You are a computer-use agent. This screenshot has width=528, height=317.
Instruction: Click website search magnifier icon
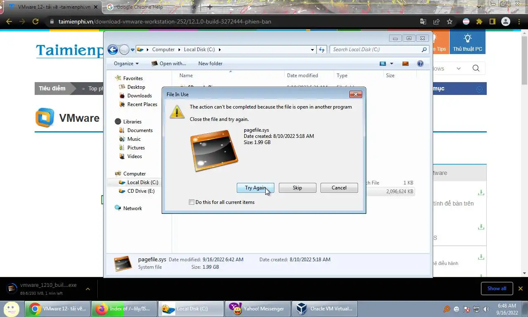tap(476, 69)
